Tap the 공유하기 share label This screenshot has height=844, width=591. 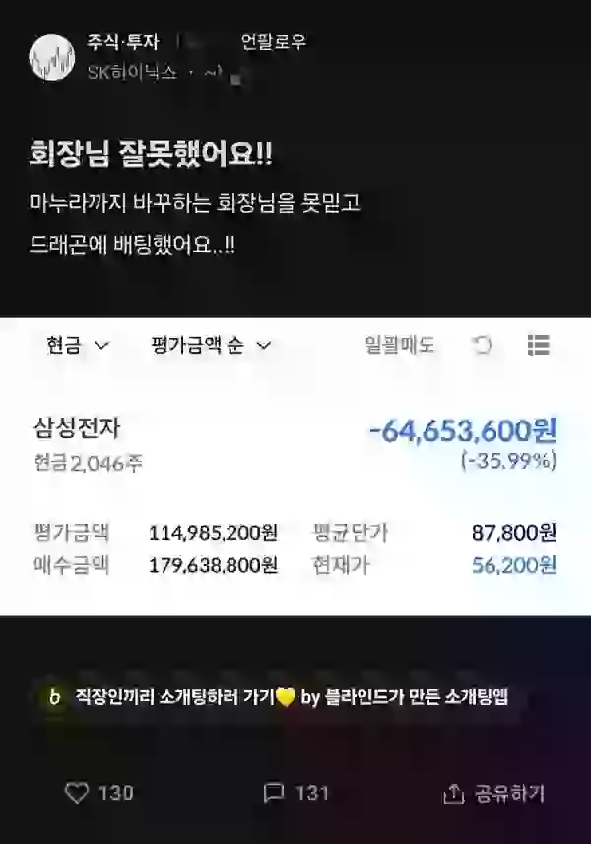(x=509, y=794)
